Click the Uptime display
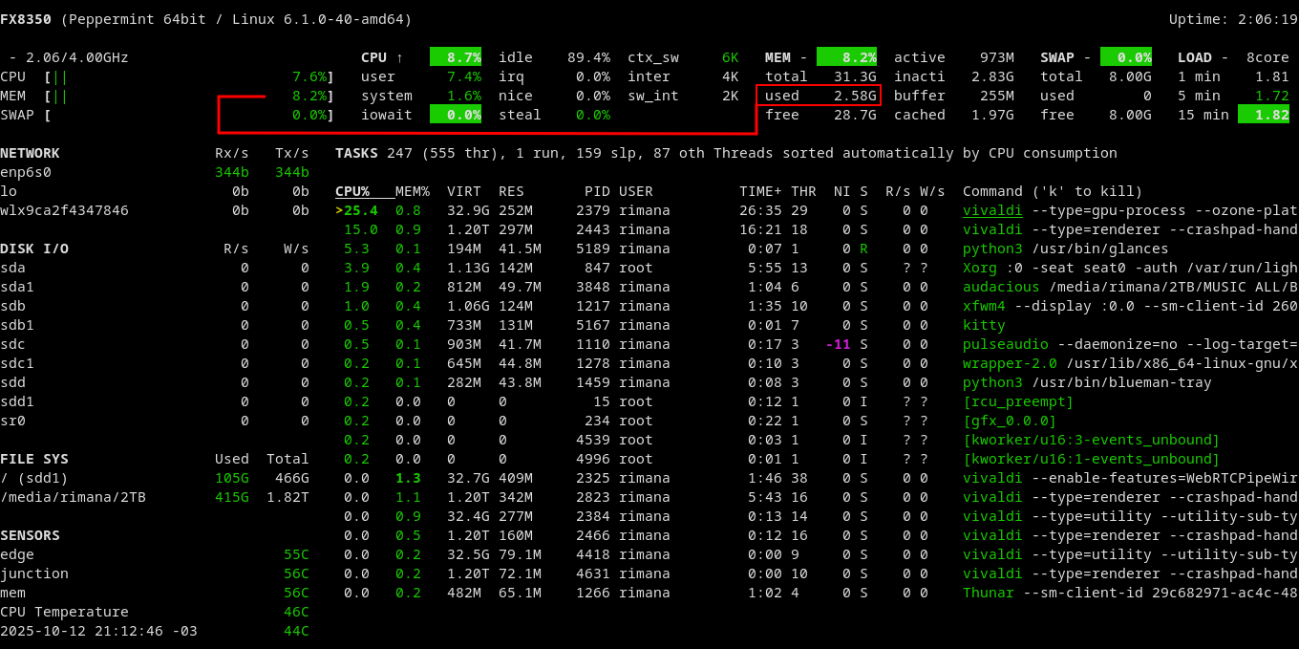This screenshot has width=1299, height=649. [x=1228, y=19]
